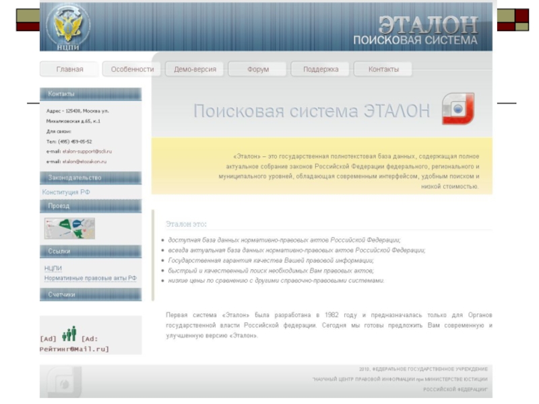539x404 pixels.
Task: Click the Эталон это: subheading
Action: pos(186,224)
